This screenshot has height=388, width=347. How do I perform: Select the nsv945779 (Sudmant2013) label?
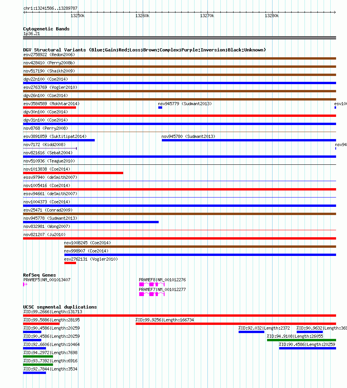click(x=185, y=104)
